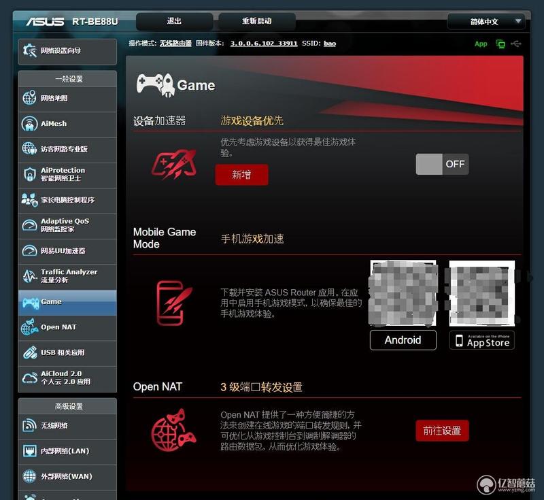The height and width of the screenshot is (500, 544).
Task: Open the 网络设置向导 setup wizard icon
Action: [29, 51]
